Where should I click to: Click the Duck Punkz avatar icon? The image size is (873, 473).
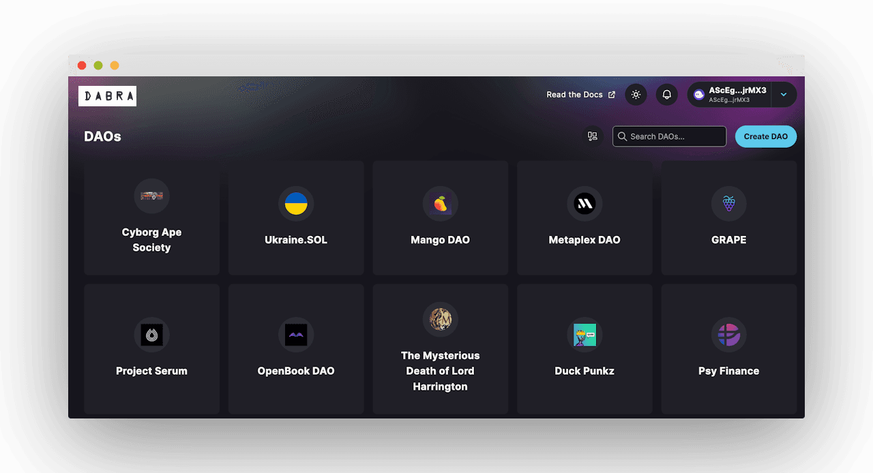585,335
